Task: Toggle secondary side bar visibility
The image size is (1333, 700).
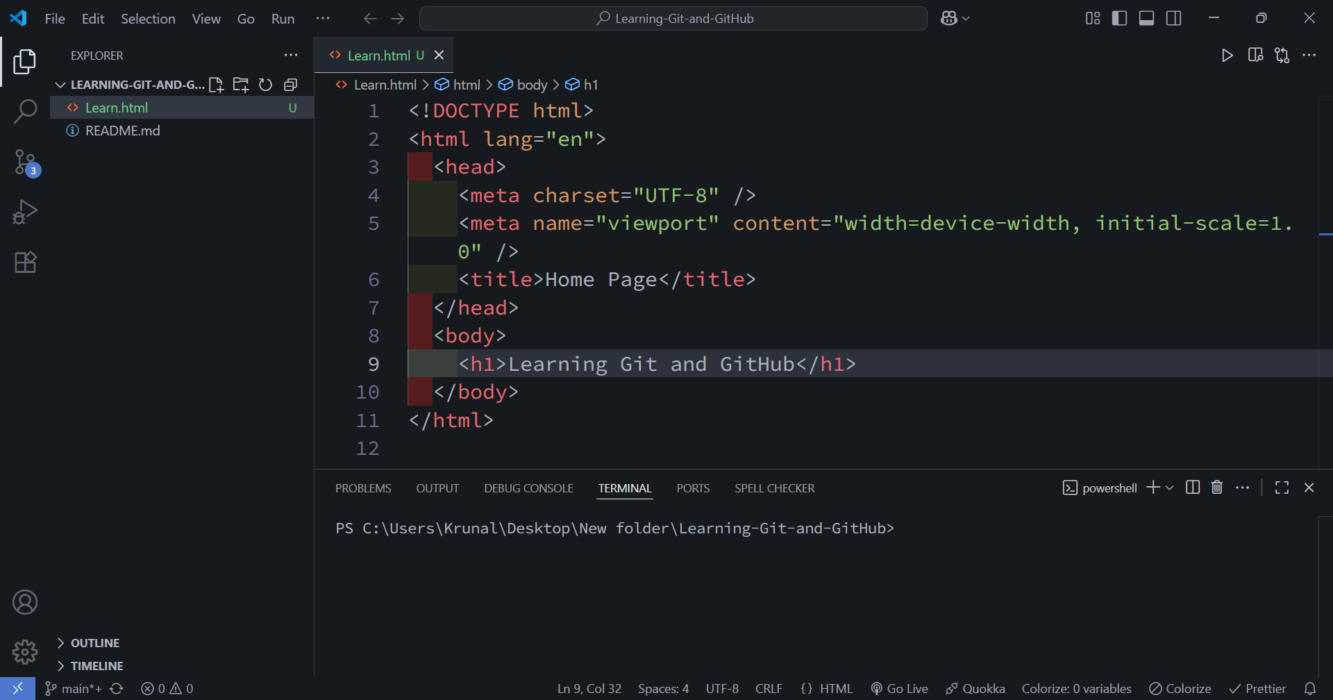Action: [x=1174, y=19]
